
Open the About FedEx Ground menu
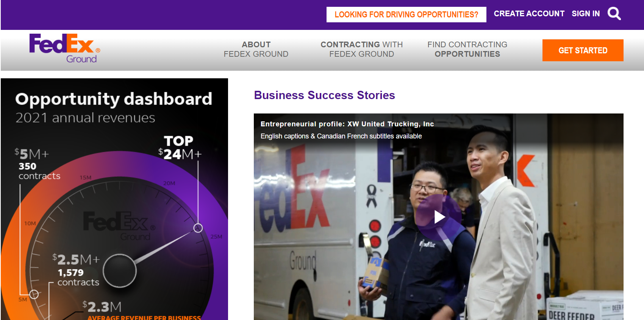(256, 49)
